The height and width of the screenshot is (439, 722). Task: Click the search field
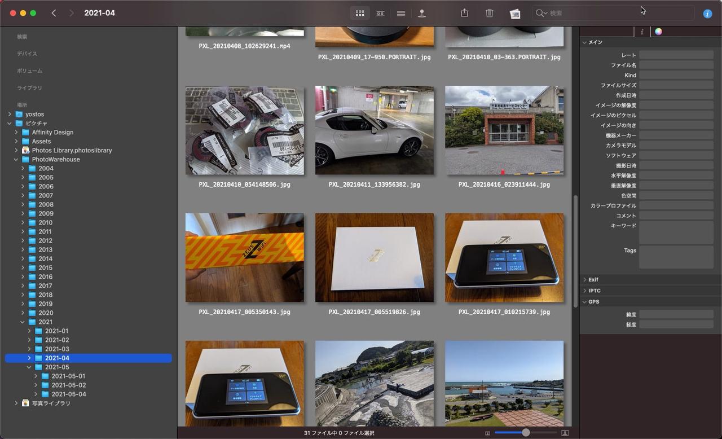click(x=615, y=13)
